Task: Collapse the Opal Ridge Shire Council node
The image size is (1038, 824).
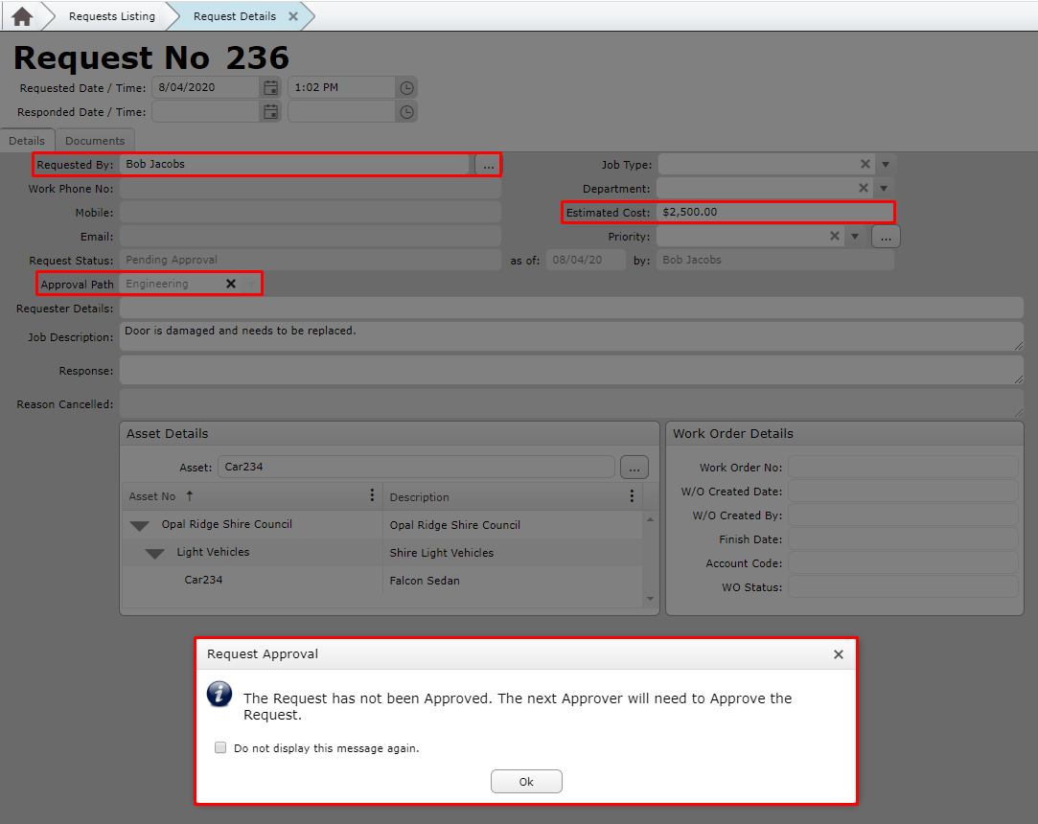Action: point(139,525)
